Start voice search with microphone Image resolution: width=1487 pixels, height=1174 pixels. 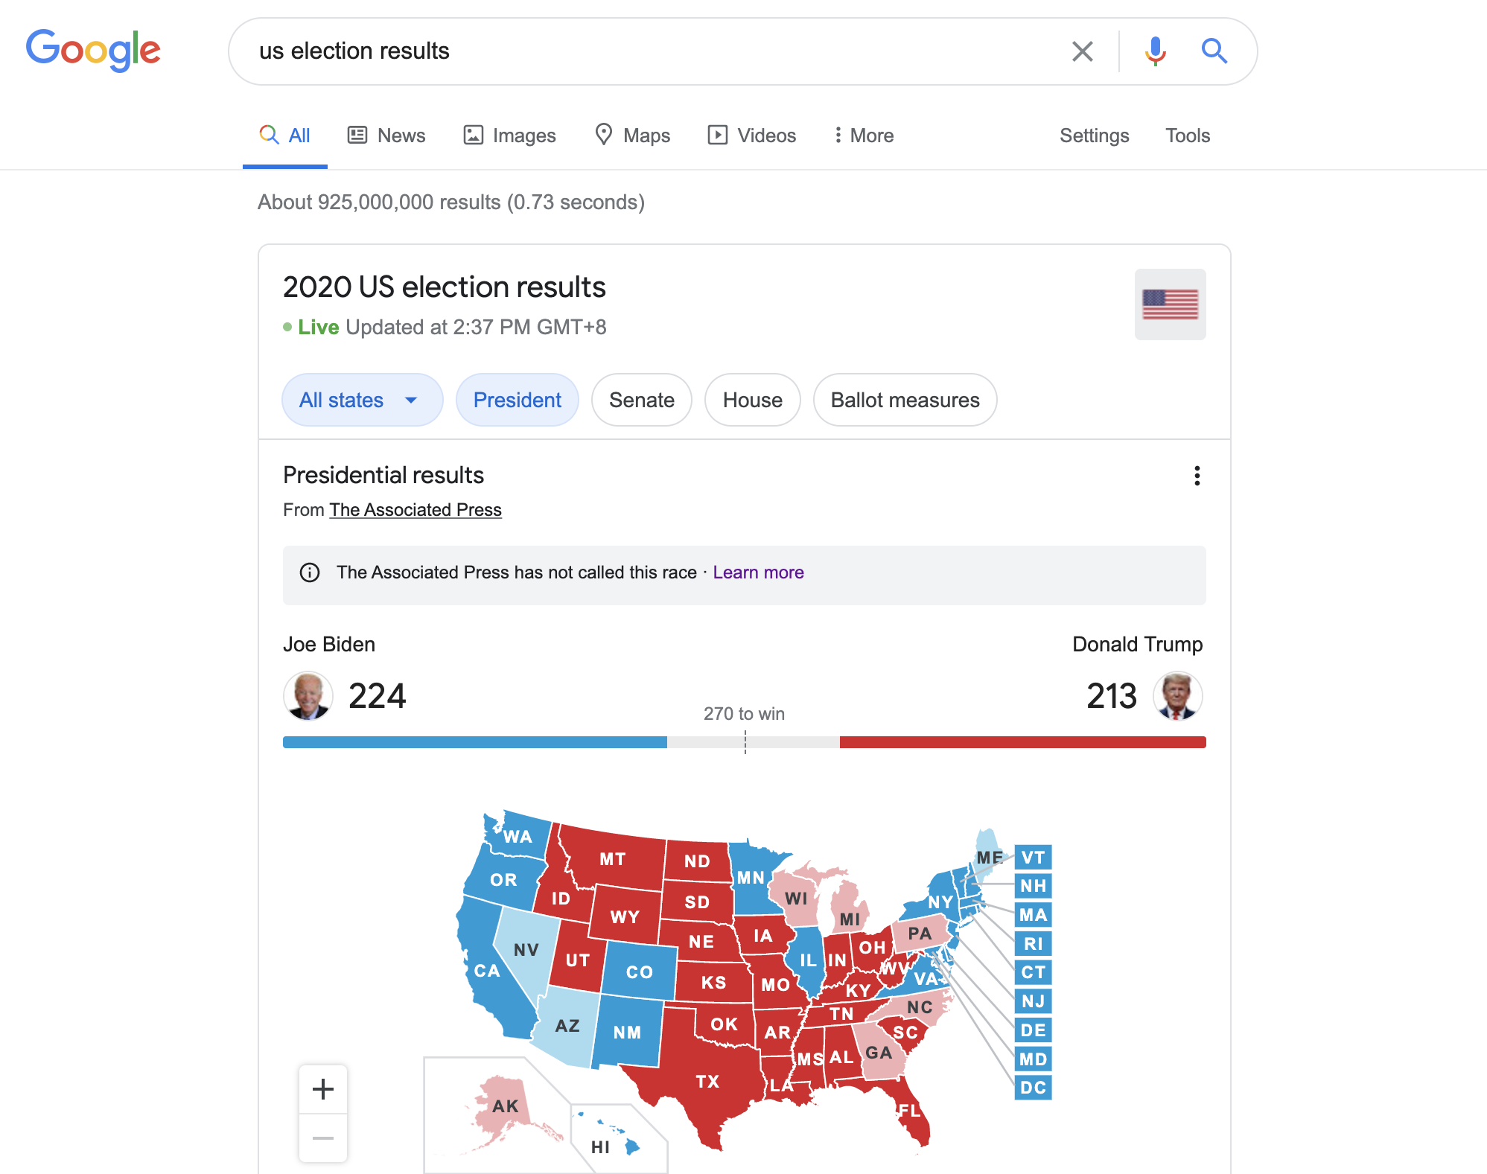click(x=1155, y=51)
